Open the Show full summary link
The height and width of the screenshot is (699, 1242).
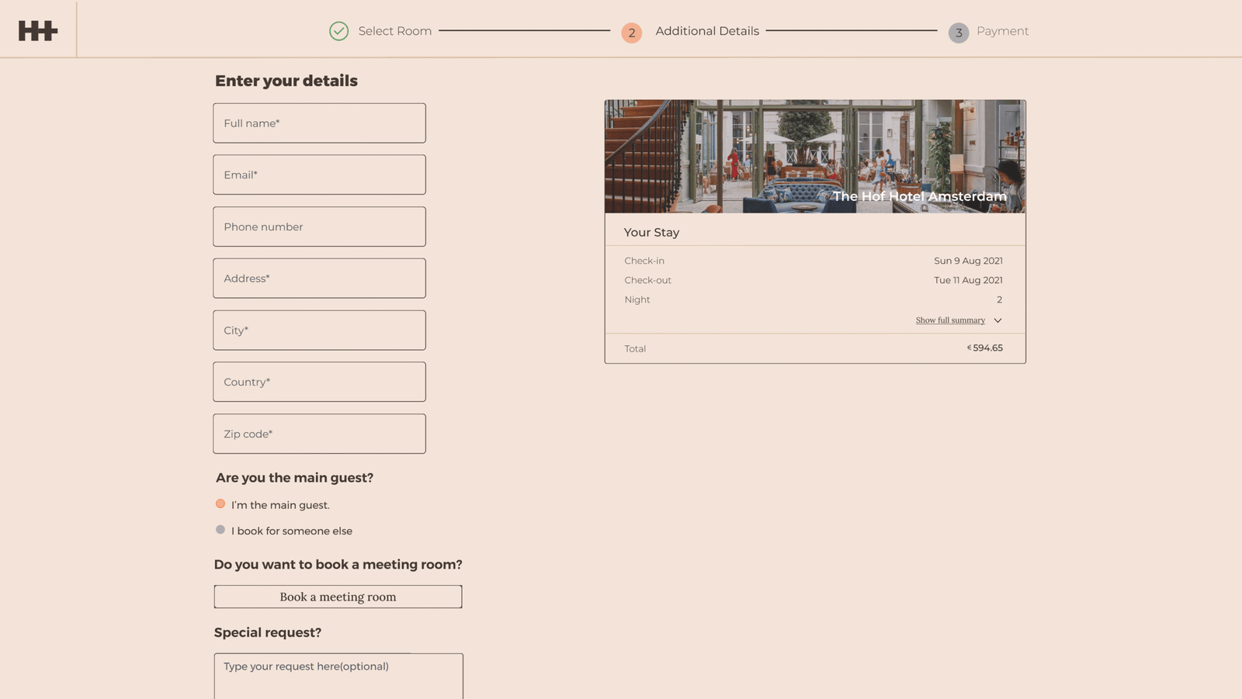pos(949,320)
